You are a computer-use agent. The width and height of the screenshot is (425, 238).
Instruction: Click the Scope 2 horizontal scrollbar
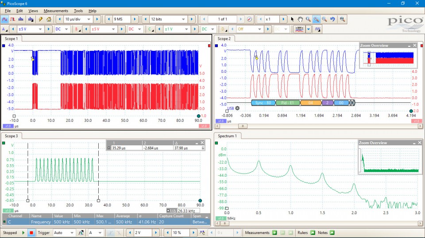(243, 126)
